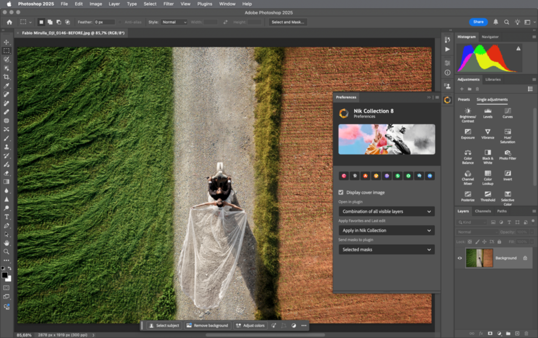The width and height of the screenshot is (538, 338).
Task: Open the Send masks to plugin dropdown
Action: [x=386, y=249]
